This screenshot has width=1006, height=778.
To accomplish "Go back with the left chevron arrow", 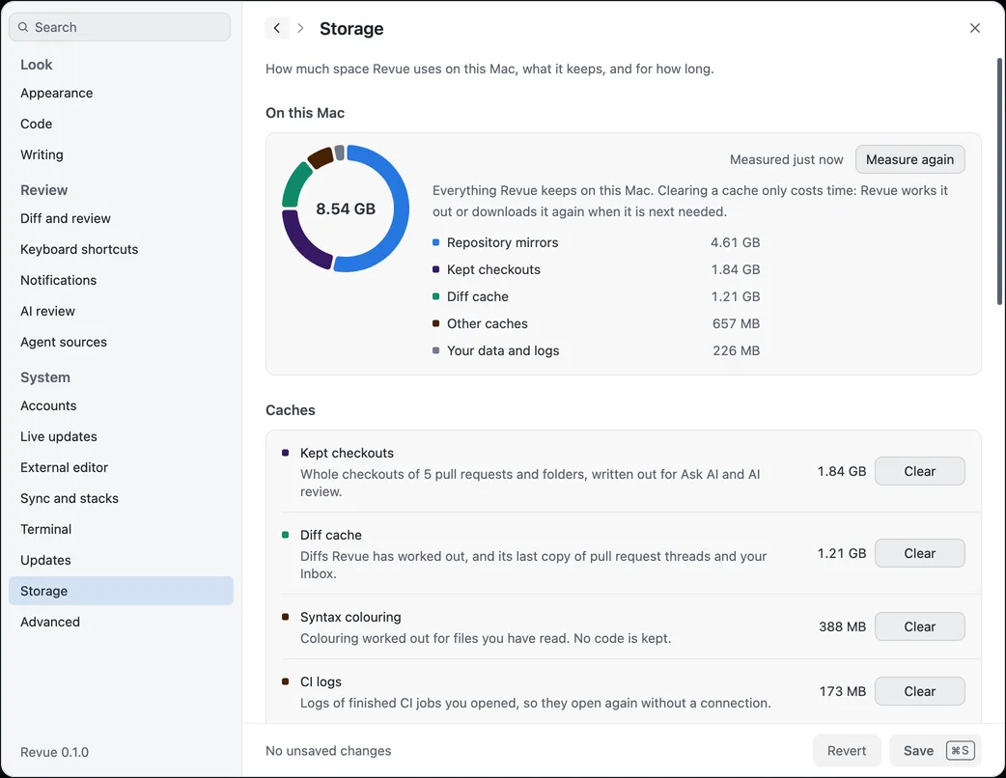I will [x=276, y=28].
